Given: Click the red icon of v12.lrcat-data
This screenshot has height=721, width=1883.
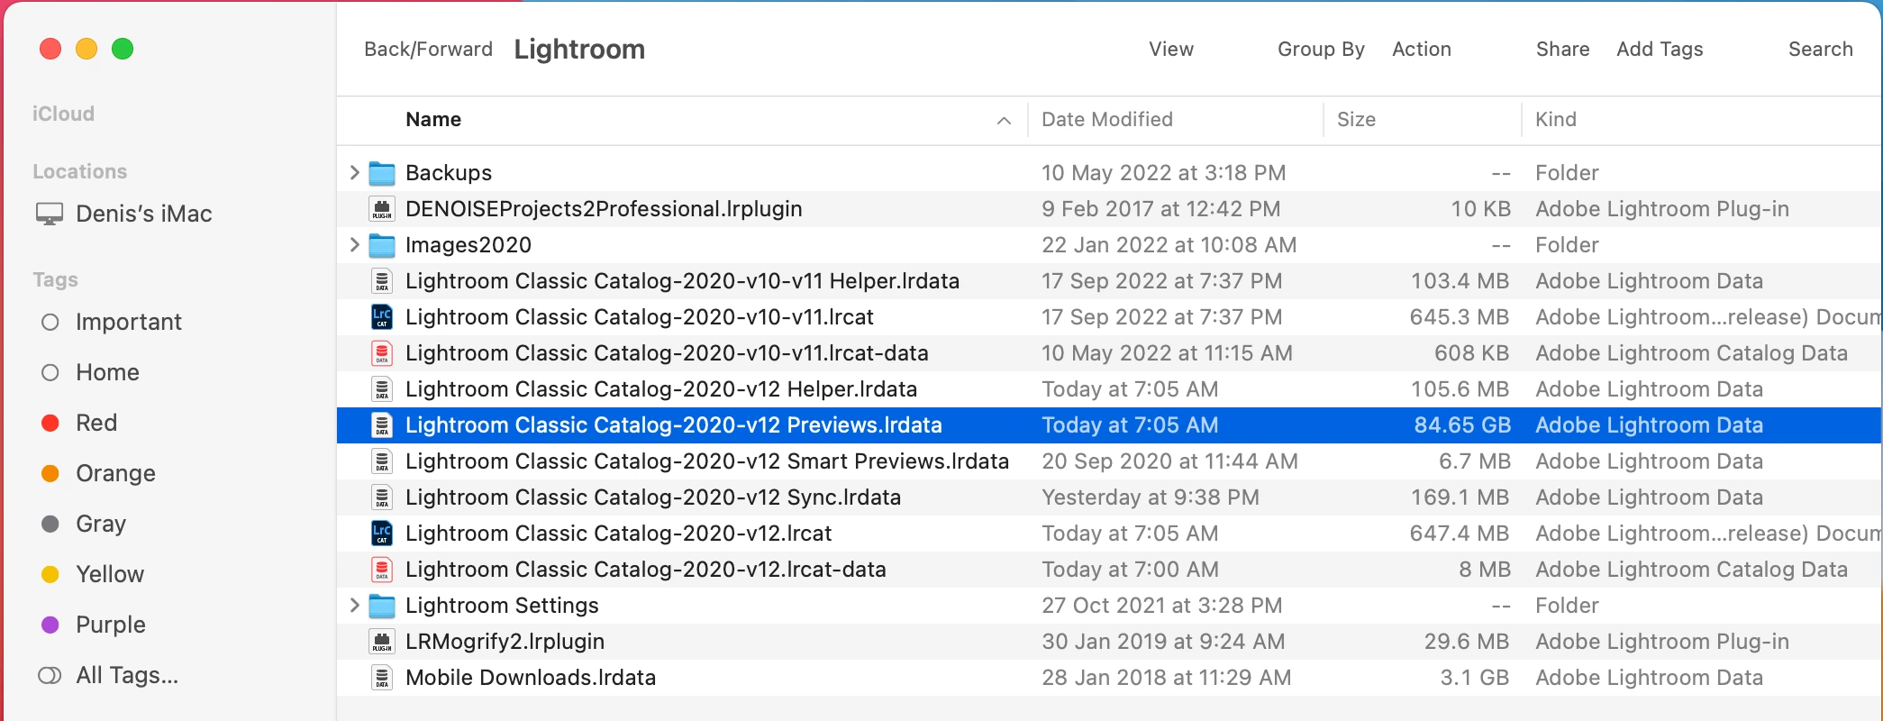Looking at the screenshot, I should pos(382,570).
